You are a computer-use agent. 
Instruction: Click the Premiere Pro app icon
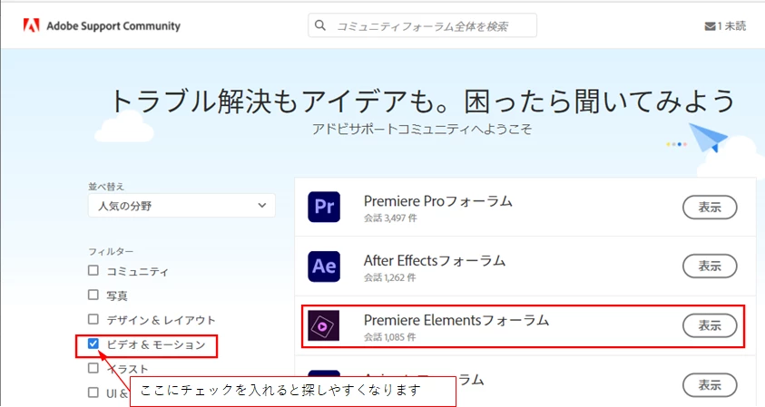[324, 207]
